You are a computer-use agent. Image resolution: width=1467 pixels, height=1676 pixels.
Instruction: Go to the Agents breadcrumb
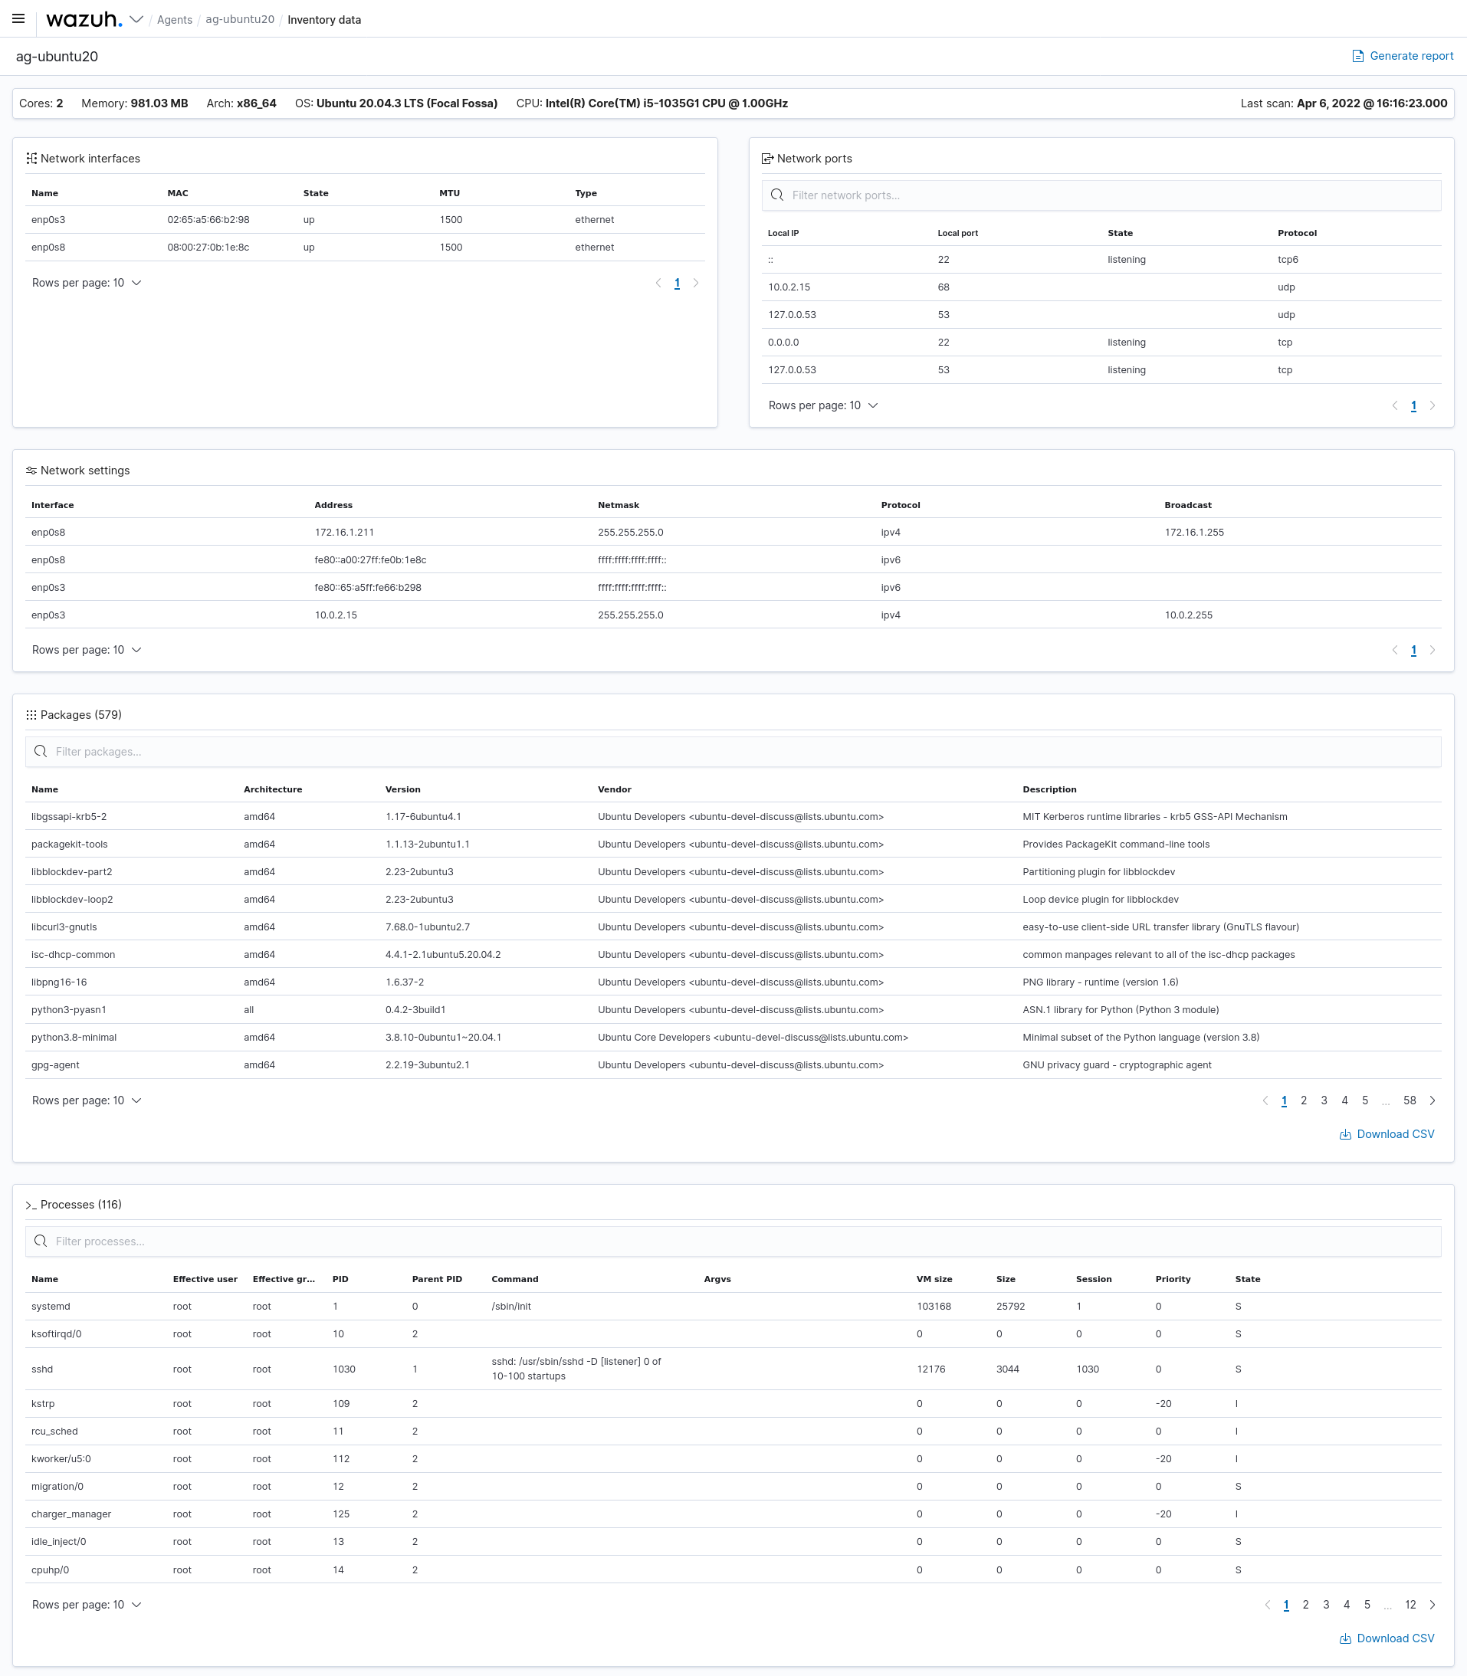pyautogui.click(x=175, y=20)
